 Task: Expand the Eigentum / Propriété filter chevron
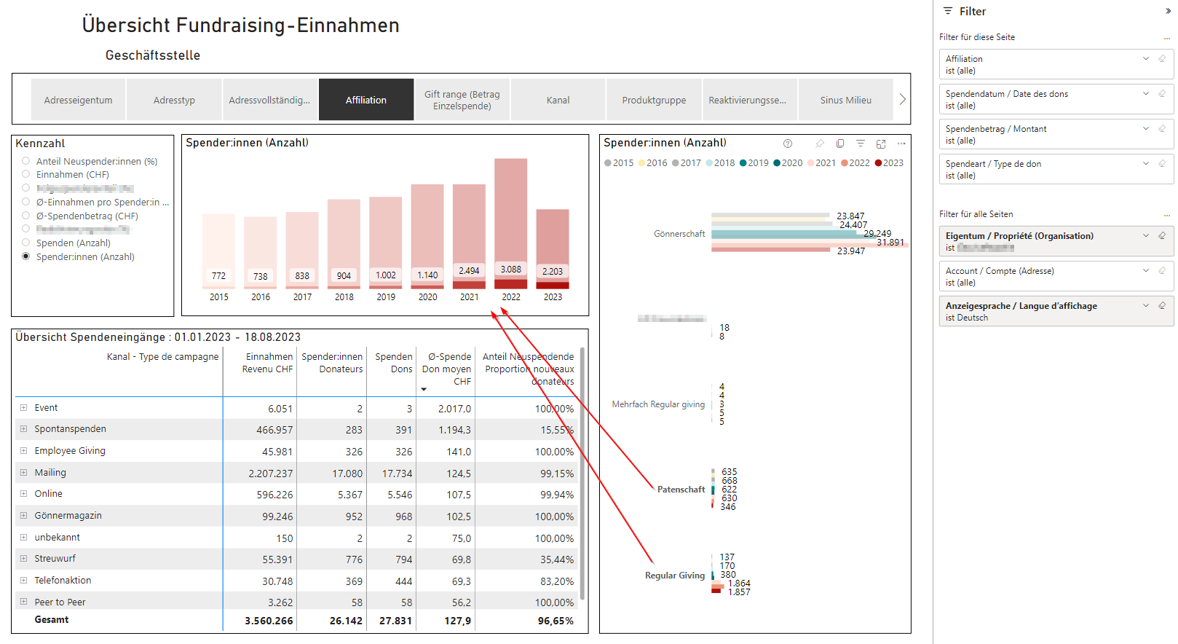point(1146,235)
